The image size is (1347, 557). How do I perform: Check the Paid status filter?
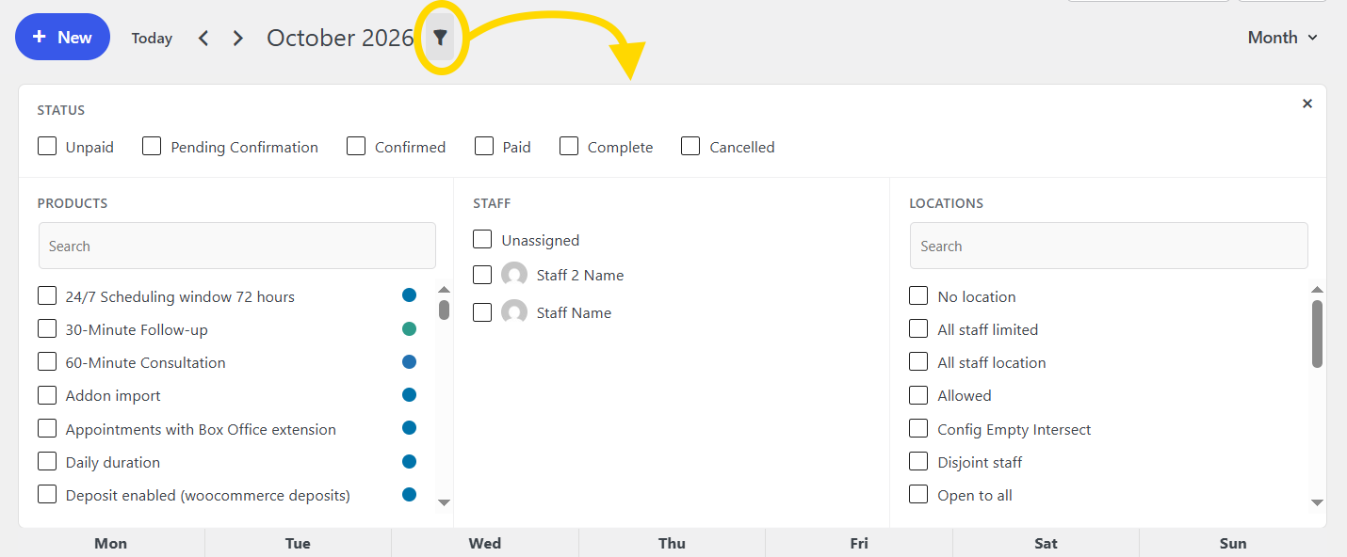coord(484,146)
